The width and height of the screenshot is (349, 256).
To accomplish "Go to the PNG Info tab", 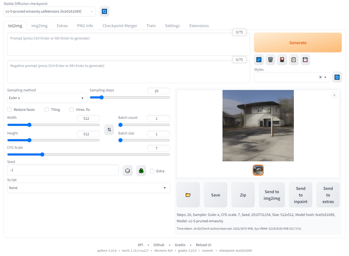I will [x=85, y=26].
